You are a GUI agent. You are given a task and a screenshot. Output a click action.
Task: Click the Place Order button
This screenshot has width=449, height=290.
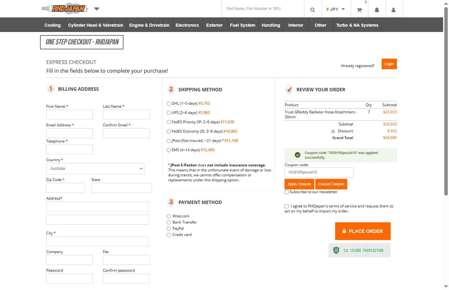pos(363,231)
